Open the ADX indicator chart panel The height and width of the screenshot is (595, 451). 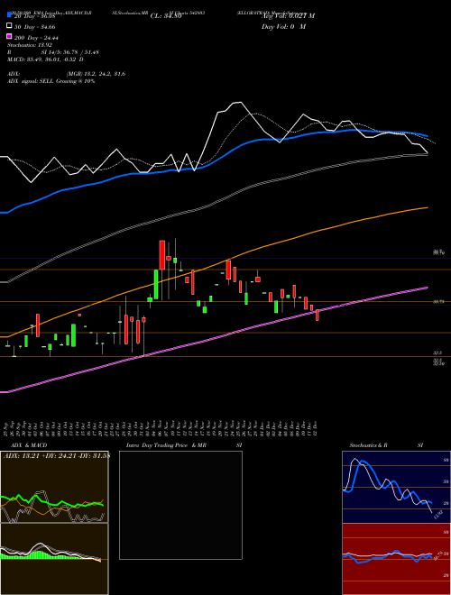pyautogui.click(x=54, y=487)
